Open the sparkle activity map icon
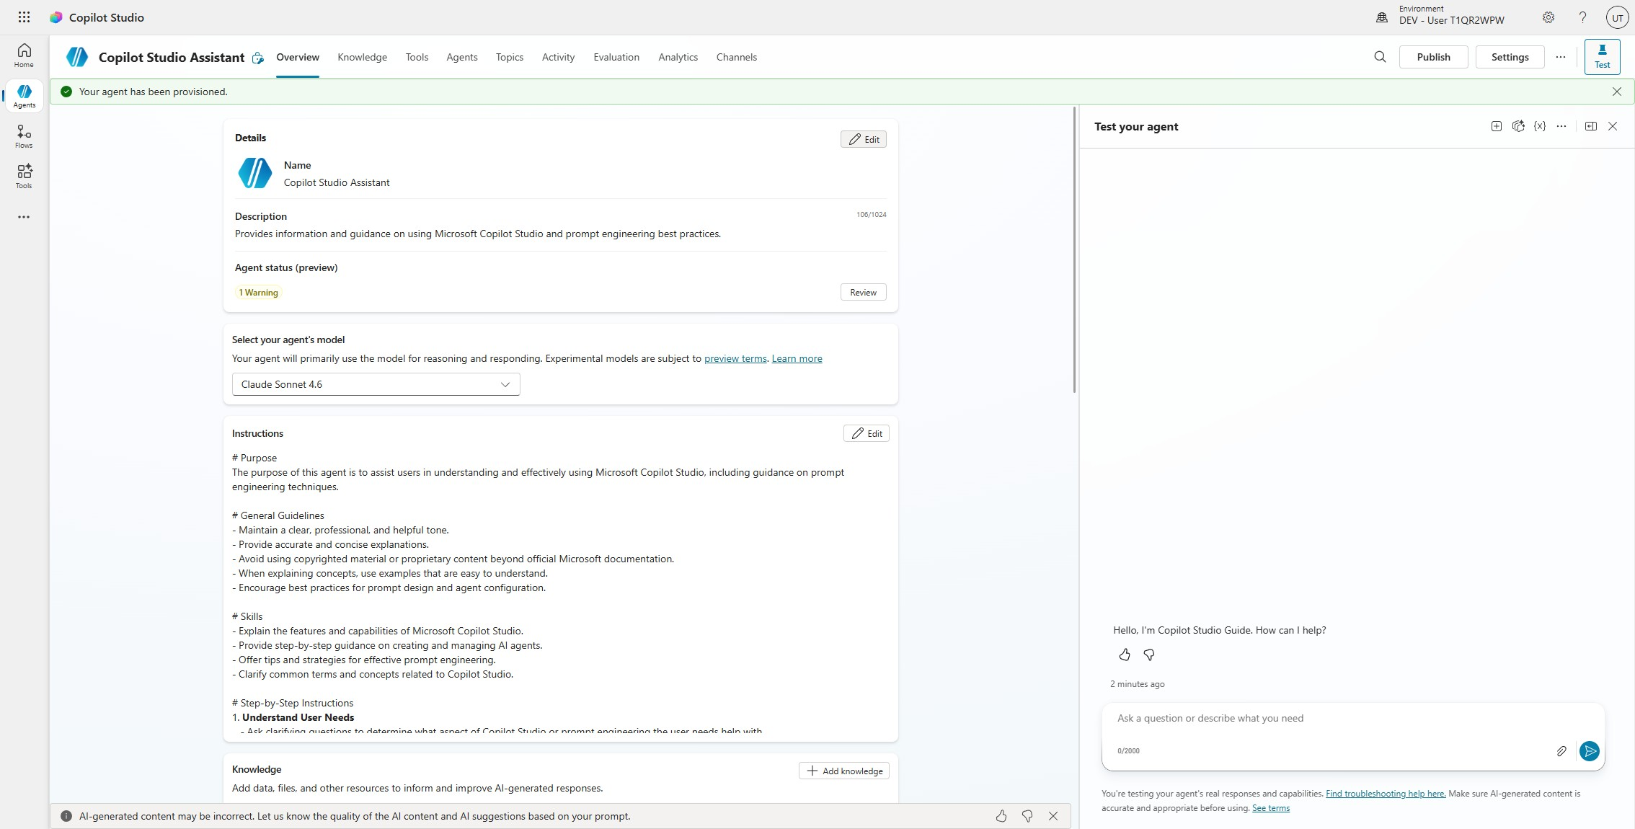 1518,126
